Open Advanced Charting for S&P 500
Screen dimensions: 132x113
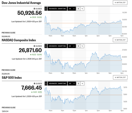point(58,83)
